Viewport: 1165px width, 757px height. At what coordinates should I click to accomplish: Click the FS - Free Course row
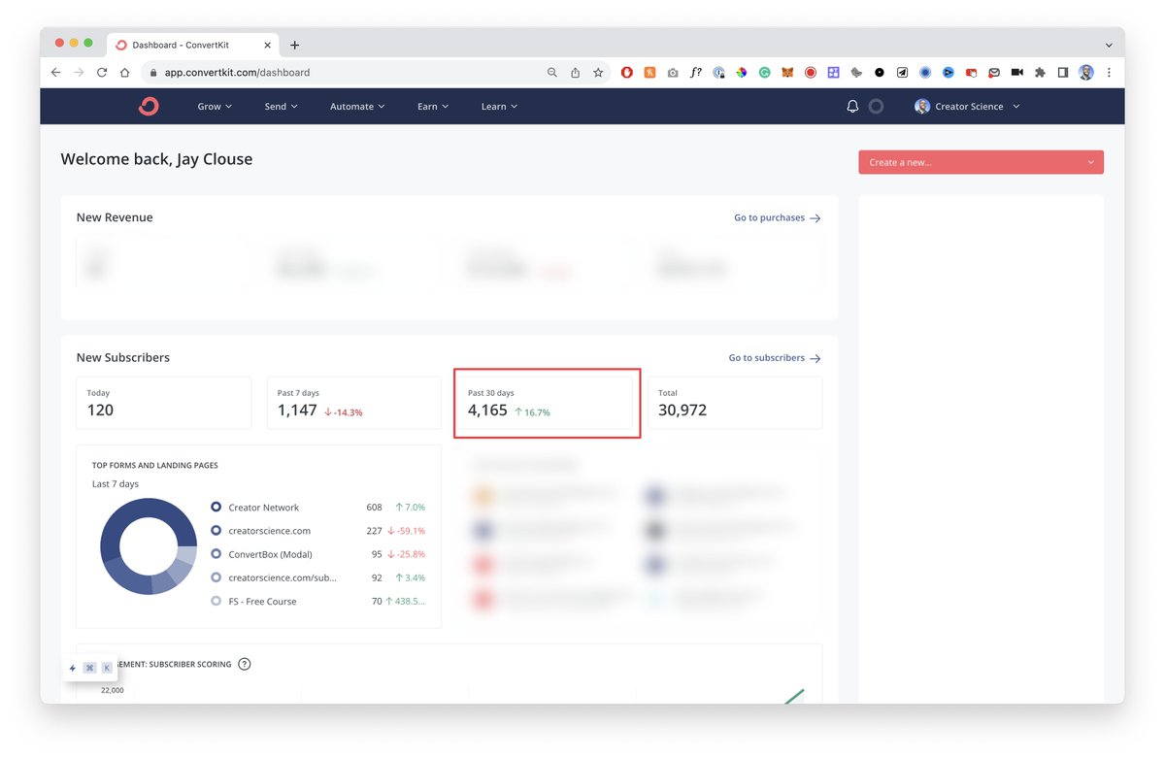[x=318, y=601]
